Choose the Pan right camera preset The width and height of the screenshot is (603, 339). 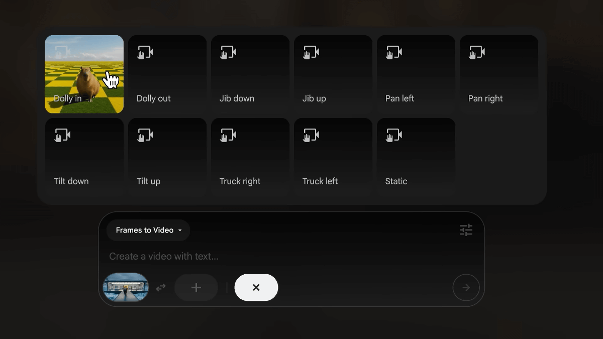click(x=499, y=74)
